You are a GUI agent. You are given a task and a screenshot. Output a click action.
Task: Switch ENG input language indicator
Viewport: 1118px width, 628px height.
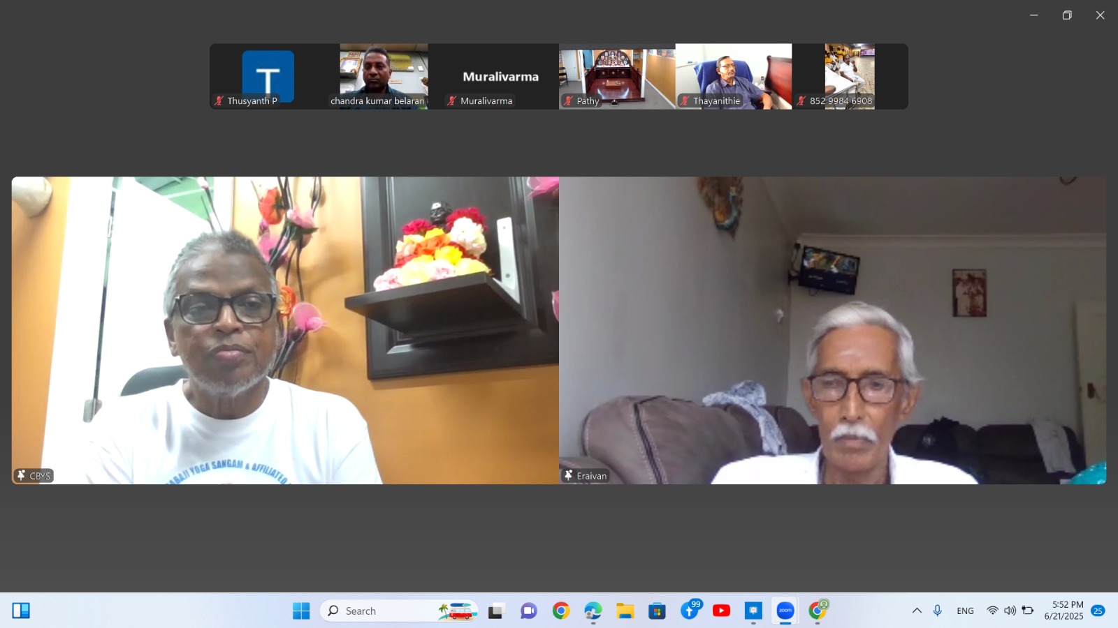point(965,611)
